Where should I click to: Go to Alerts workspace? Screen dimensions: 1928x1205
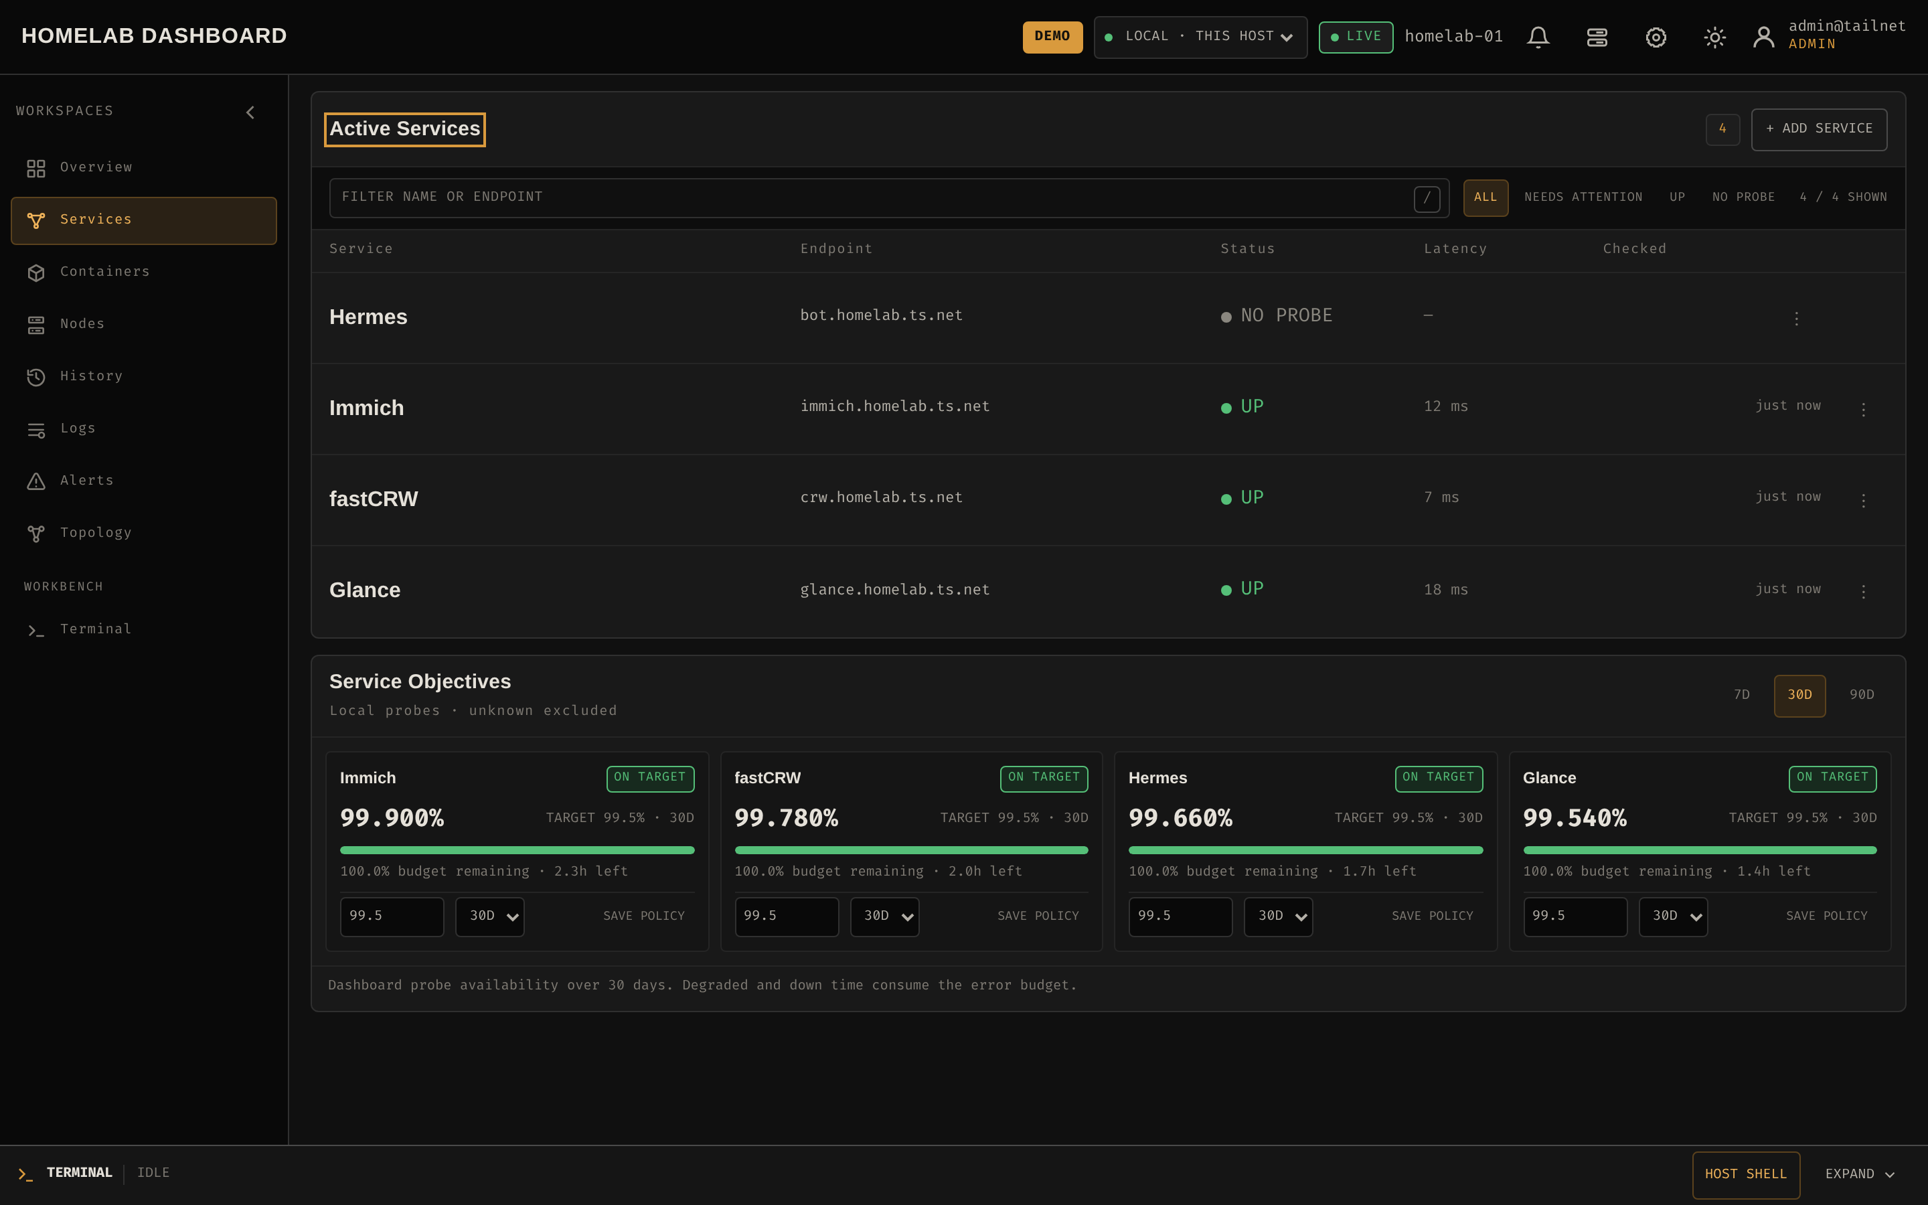coord(143,481)
